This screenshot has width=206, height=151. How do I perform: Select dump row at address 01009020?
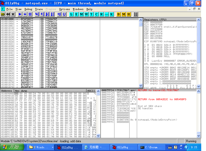pos(49,98)
